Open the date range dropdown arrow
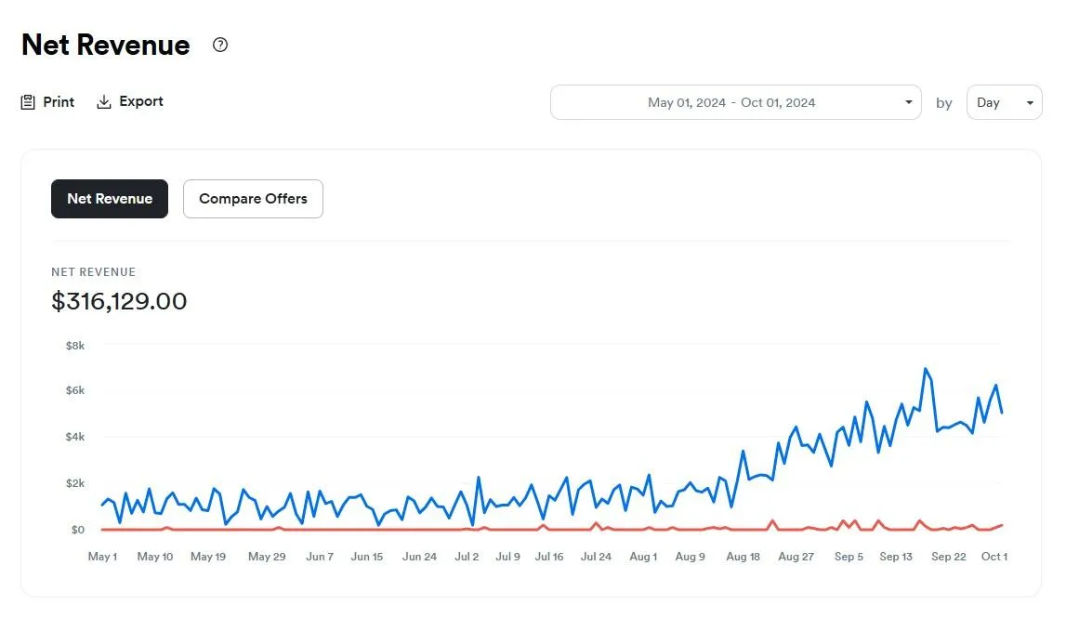The height and width of the screenshot is (618, 1066). 908,102
